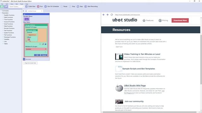The image size is (202, 113).
Task: Reload the embedded browser page
Action: pyautogui.click(x=112, y=15)
